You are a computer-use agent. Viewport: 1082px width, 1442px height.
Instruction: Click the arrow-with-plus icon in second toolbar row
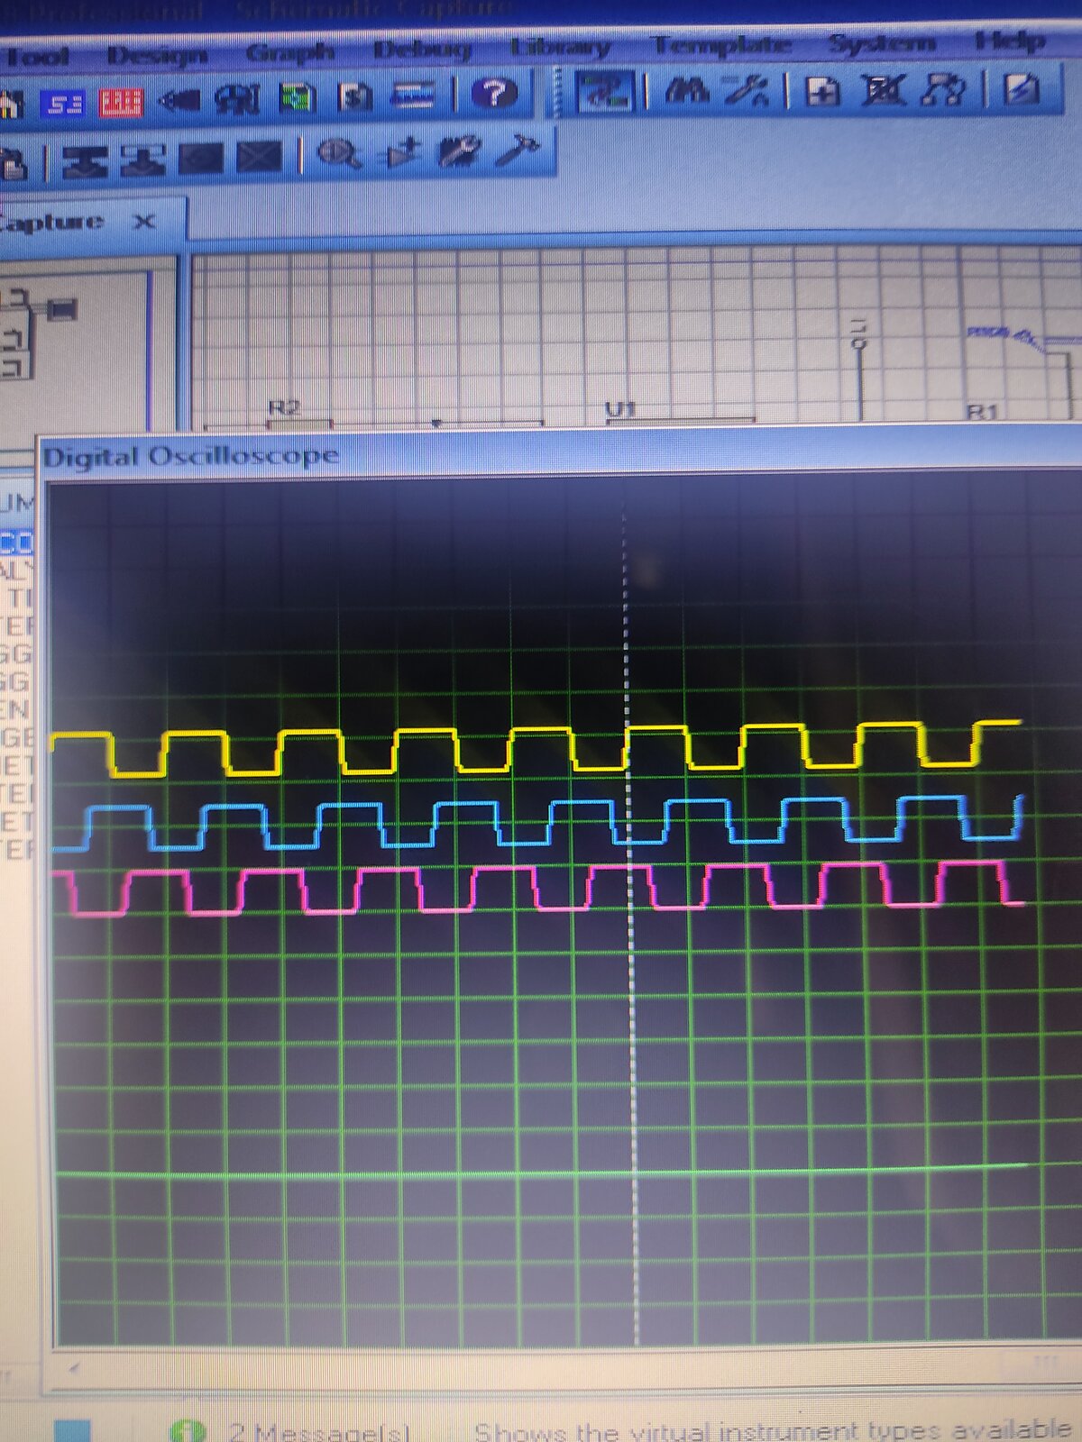coord(401,153)
